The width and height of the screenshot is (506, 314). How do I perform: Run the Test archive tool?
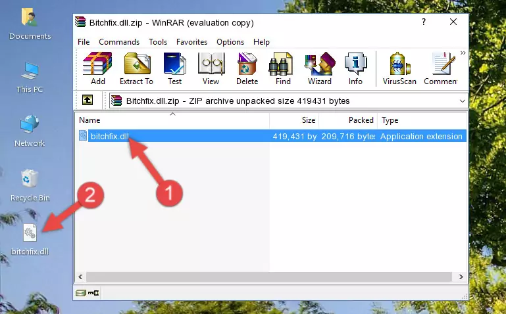(x=174, y=68)
